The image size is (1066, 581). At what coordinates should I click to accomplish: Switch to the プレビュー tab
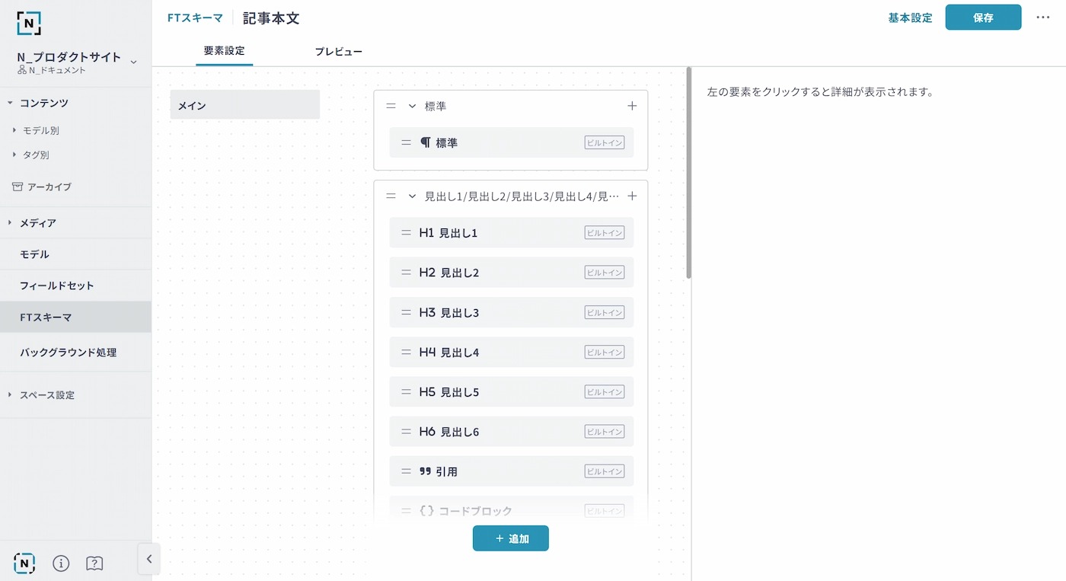(x=338, y=52)
